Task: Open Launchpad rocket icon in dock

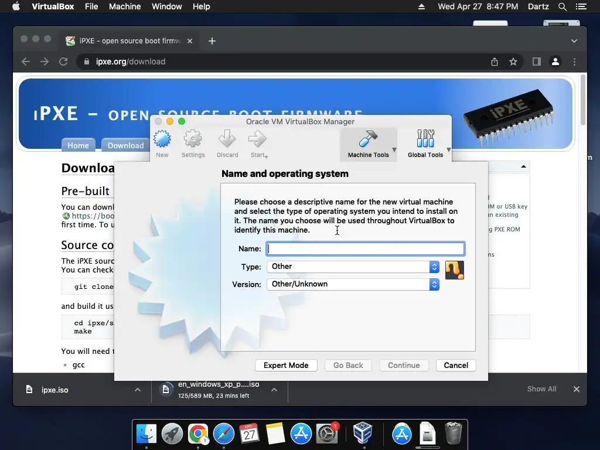Action: (172, 434)
